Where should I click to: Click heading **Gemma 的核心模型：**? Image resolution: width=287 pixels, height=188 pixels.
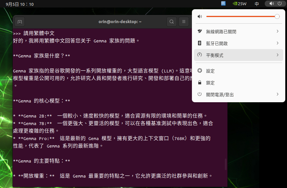42,101
